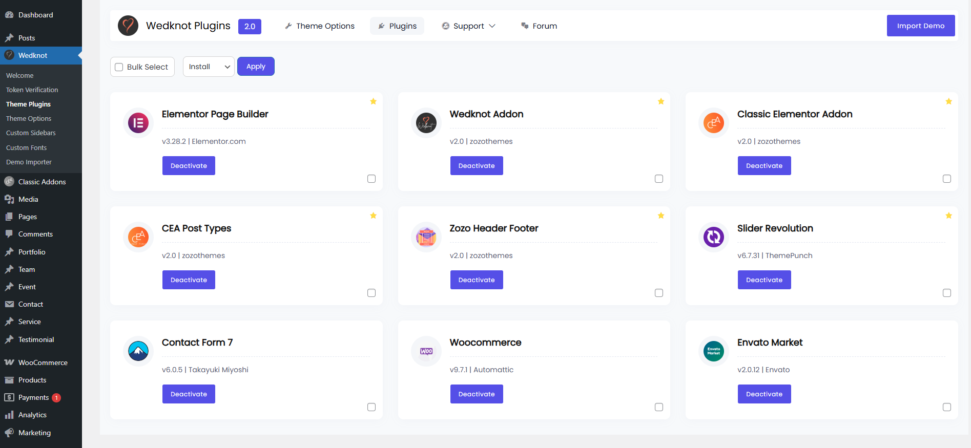The image size is (971, 448).
Task: Open Token Verification in the sidebar
Action: [32, 90]
